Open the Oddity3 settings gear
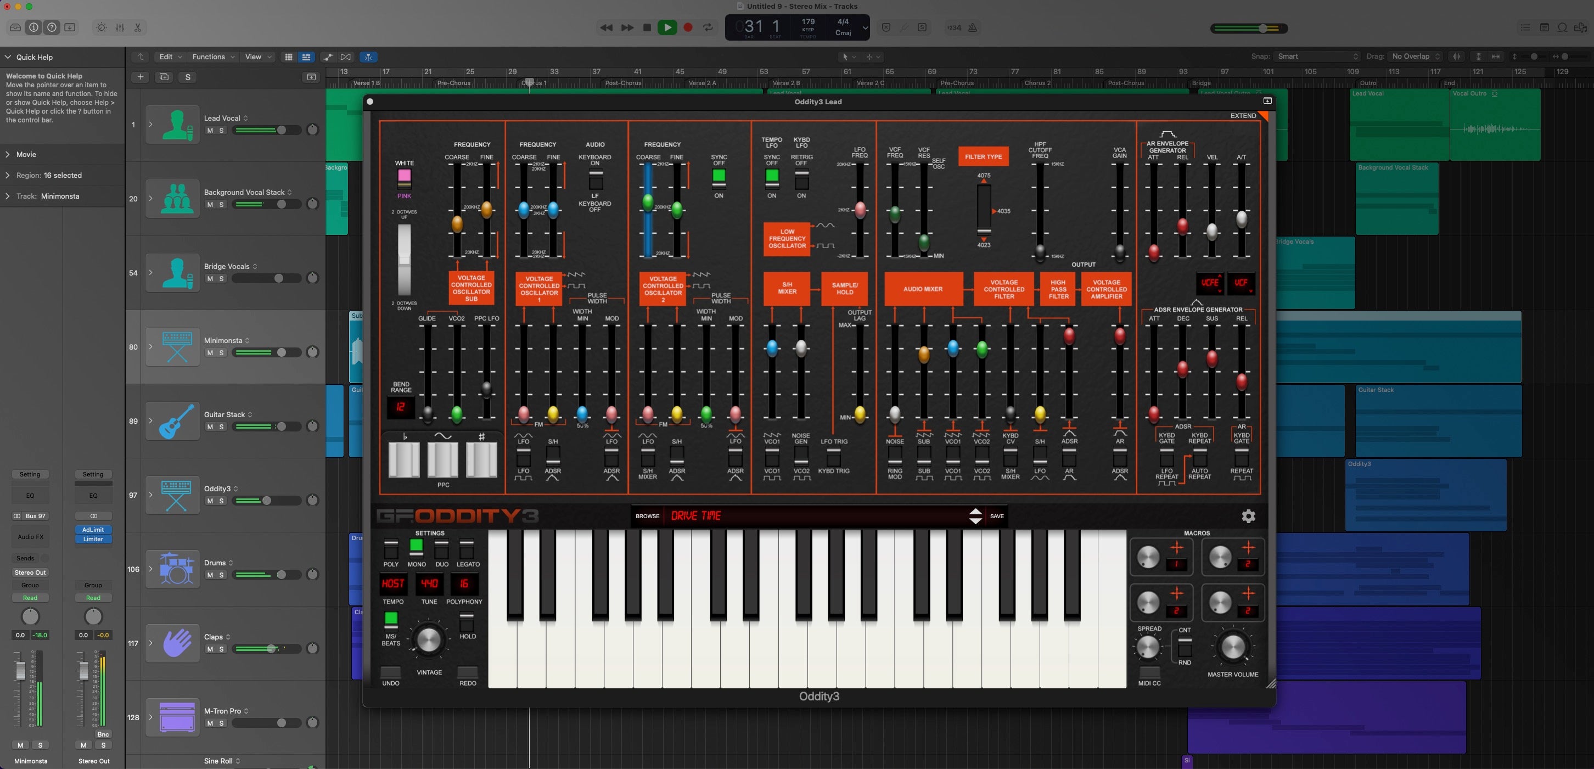 point(1248,516)
